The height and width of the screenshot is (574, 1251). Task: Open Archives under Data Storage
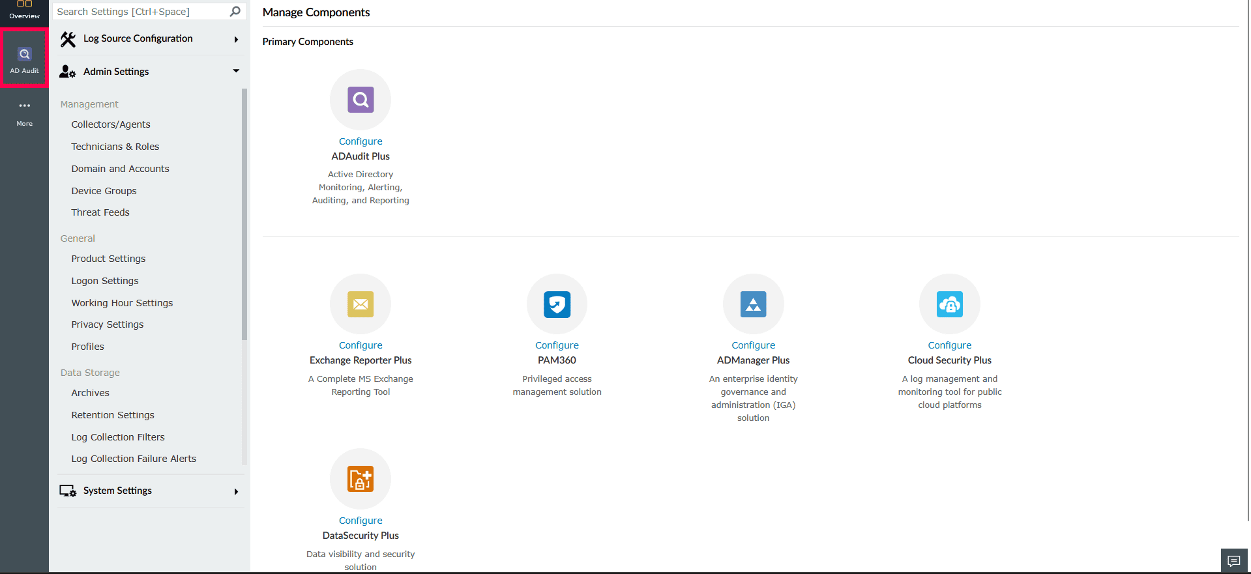(x=91, y=393)
